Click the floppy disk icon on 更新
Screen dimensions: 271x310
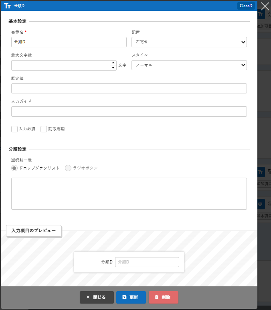click(124, 297)
